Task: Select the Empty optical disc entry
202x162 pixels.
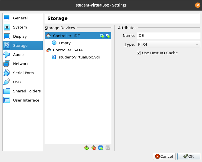Action: coord(64,43)
